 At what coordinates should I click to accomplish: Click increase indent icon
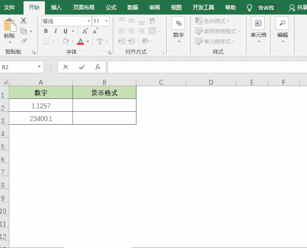(131, 41)
